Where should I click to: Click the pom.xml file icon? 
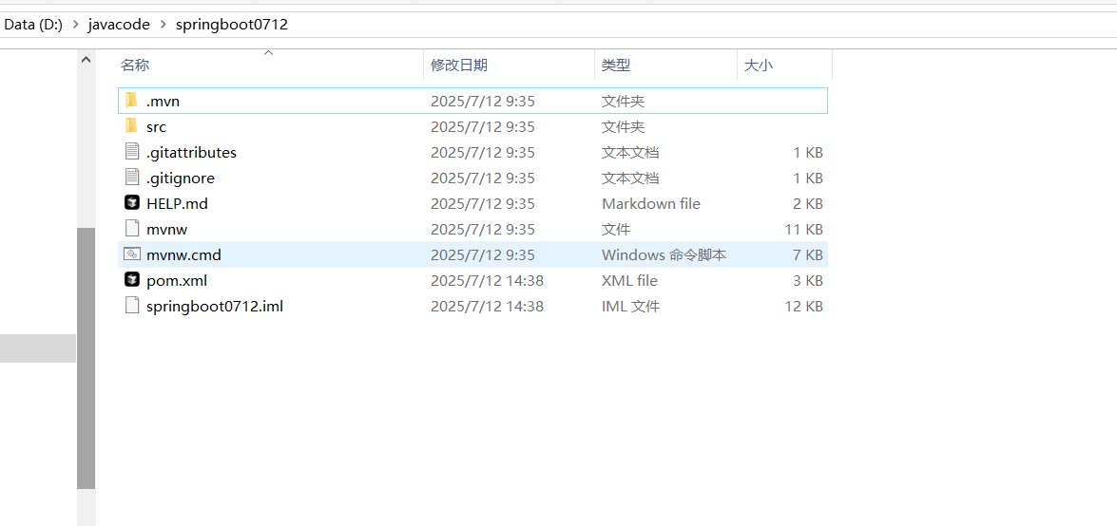tap(131, 280)
